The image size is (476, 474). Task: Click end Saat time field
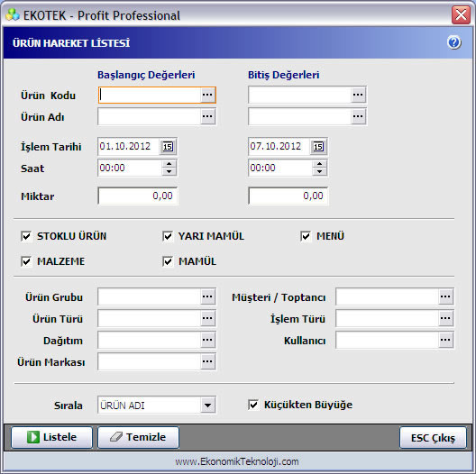(281, 168)
